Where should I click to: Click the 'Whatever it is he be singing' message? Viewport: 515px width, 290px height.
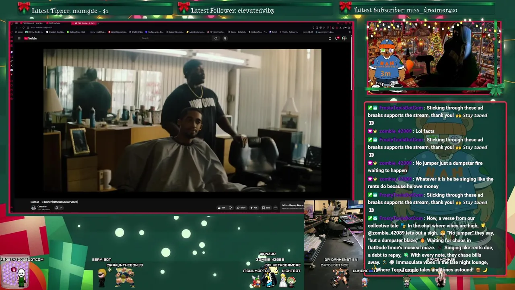click(431, 182)
